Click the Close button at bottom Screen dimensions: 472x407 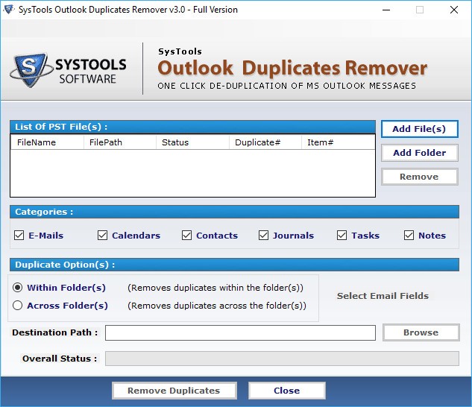286,391
